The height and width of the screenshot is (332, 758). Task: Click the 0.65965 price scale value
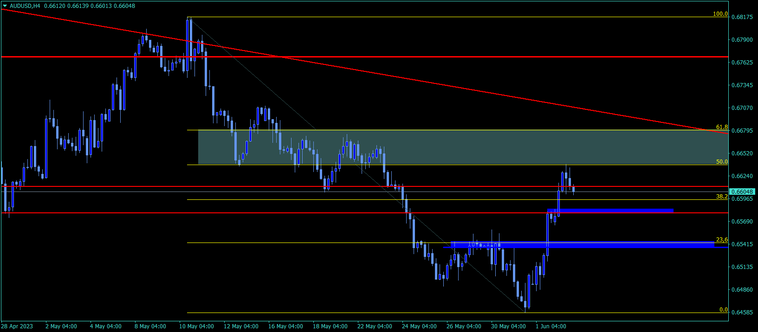(742, 199)
